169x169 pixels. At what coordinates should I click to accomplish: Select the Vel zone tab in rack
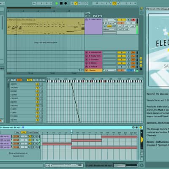pyautogui.click(x=35, y=80)
